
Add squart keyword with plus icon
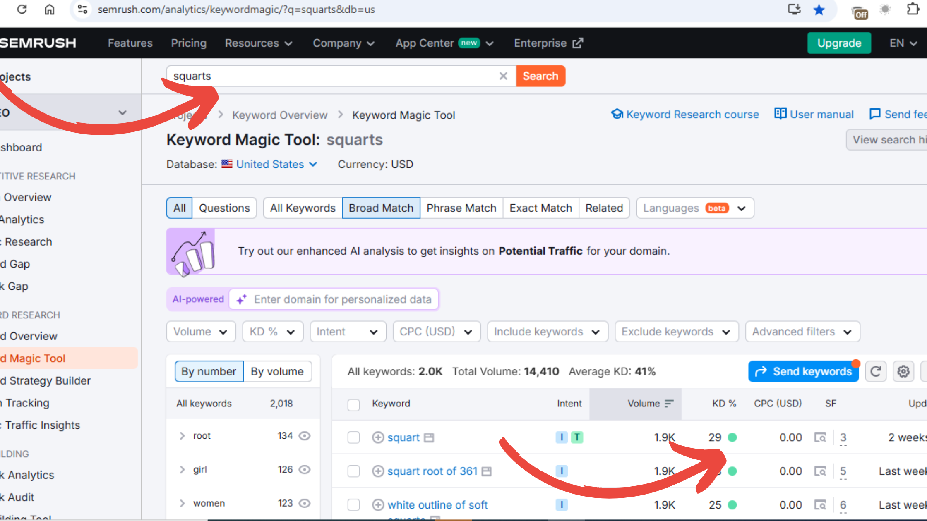point(378,437)
